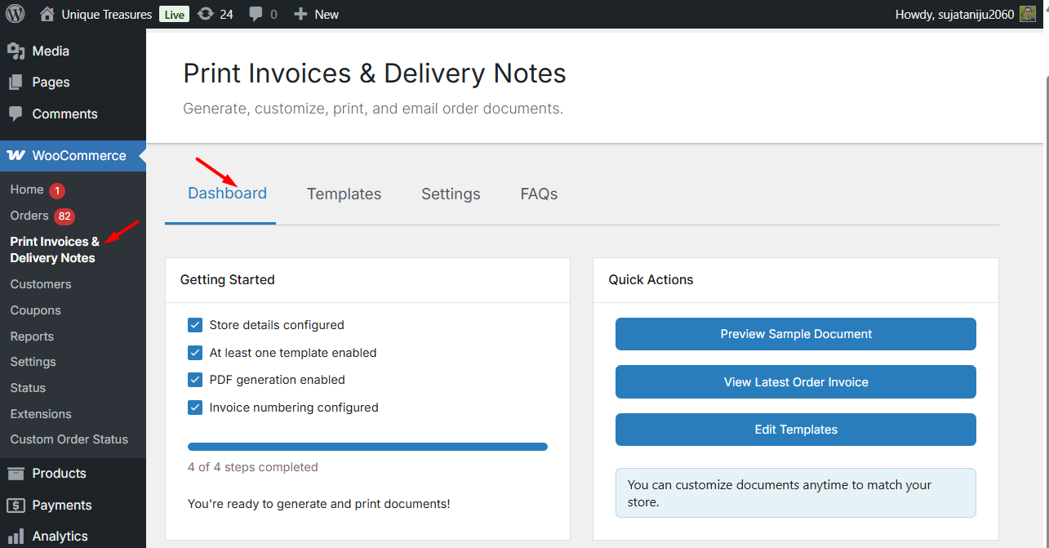Uncheck Invoice numbering configured checkbox
Screen dimensions: 1049x548
click(x=195, y=408)
